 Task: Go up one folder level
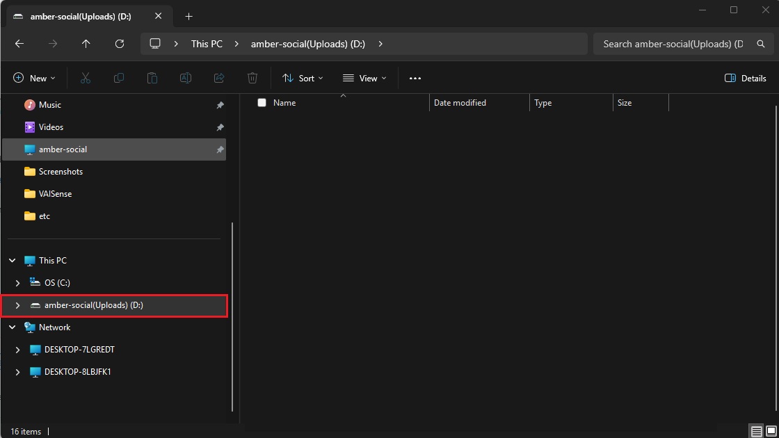click(86, 44)
